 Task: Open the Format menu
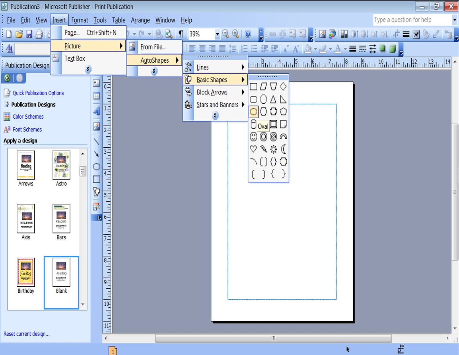[79, 20]
